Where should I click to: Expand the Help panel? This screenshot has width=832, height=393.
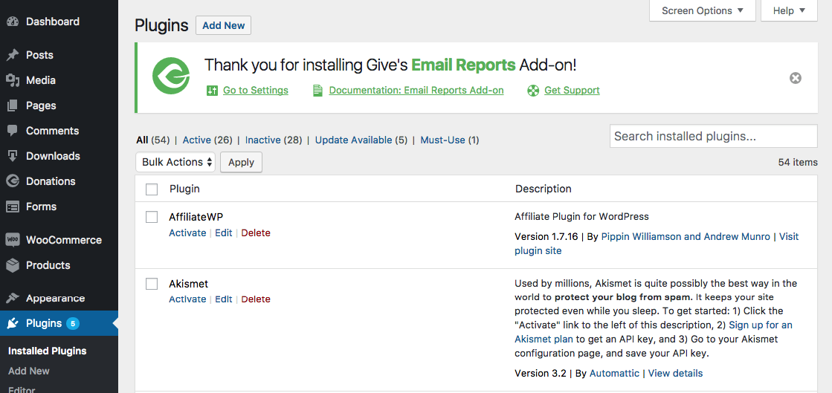click(789, 10)
